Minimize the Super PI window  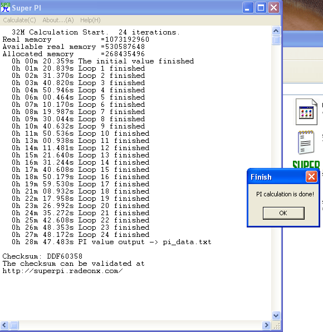pos(248,8)
